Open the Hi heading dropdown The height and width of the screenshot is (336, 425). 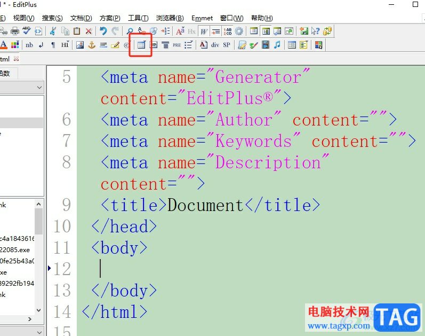(x=65, y=45)
